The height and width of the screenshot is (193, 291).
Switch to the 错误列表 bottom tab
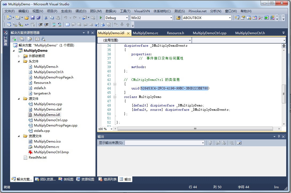(108, 179)
